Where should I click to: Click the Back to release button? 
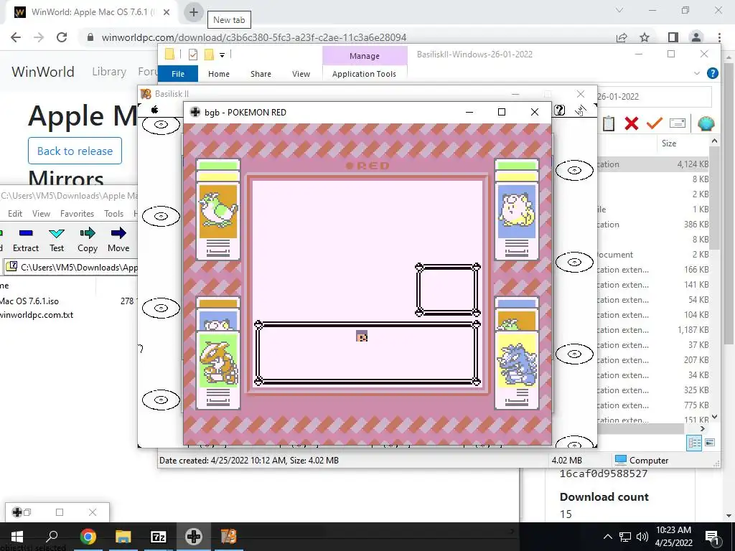pyautogui.click(x=75, y=151)
